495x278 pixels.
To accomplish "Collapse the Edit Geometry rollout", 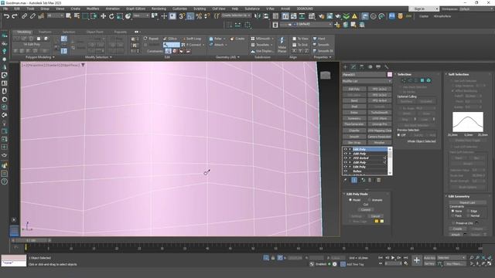I will [x=459, y=196].
